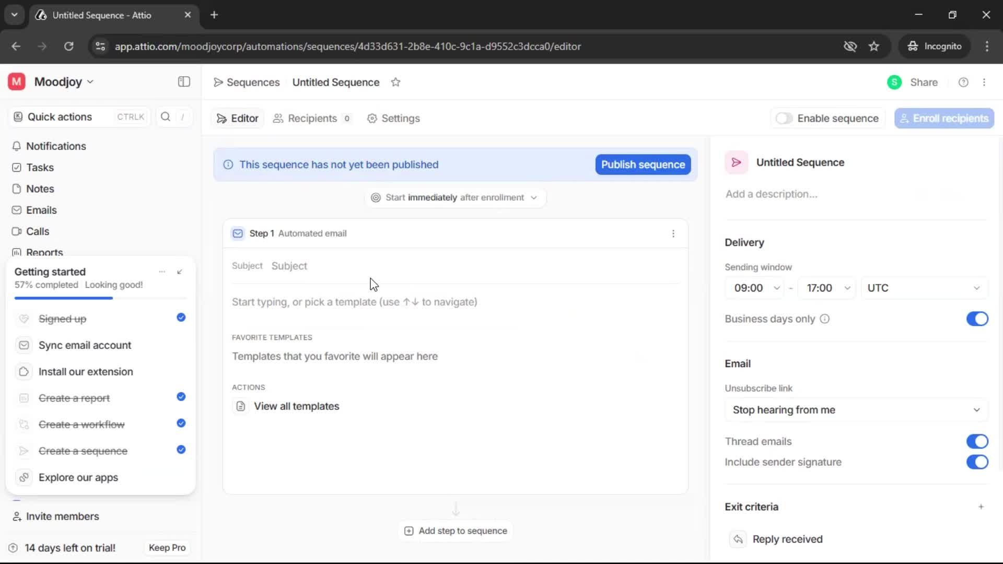Click the Subject input field
Viewport: 1003px width, 564px height.
tap(290, 266)
